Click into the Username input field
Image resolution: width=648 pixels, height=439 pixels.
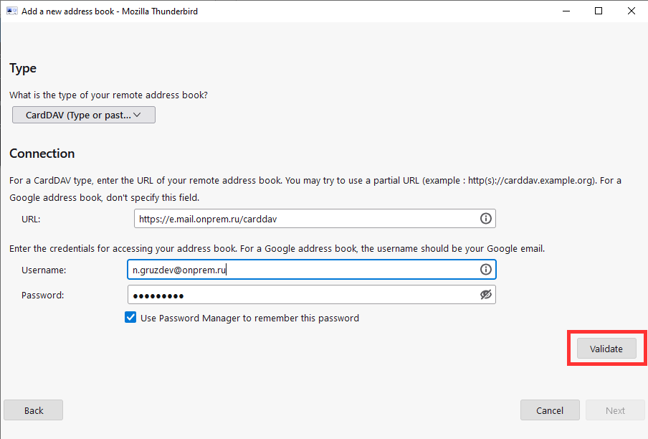pos(301,270)
